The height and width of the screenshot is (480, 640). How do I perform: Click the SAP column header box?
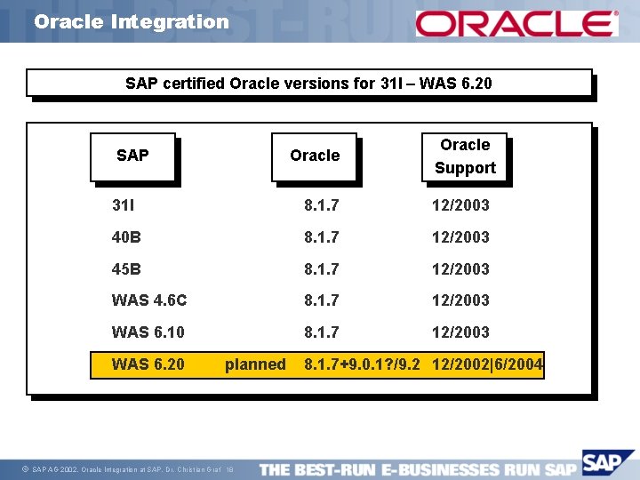(x=132, y=157)
